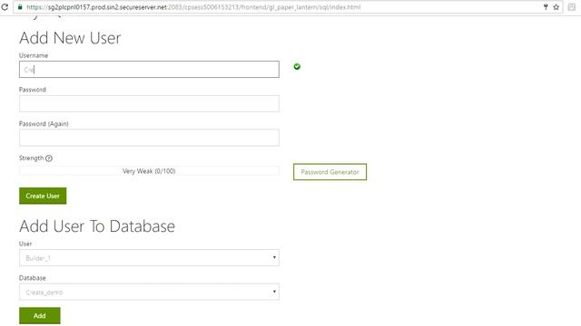
Task: Open the saved password key icon
Action: click(x=546, y=6)
